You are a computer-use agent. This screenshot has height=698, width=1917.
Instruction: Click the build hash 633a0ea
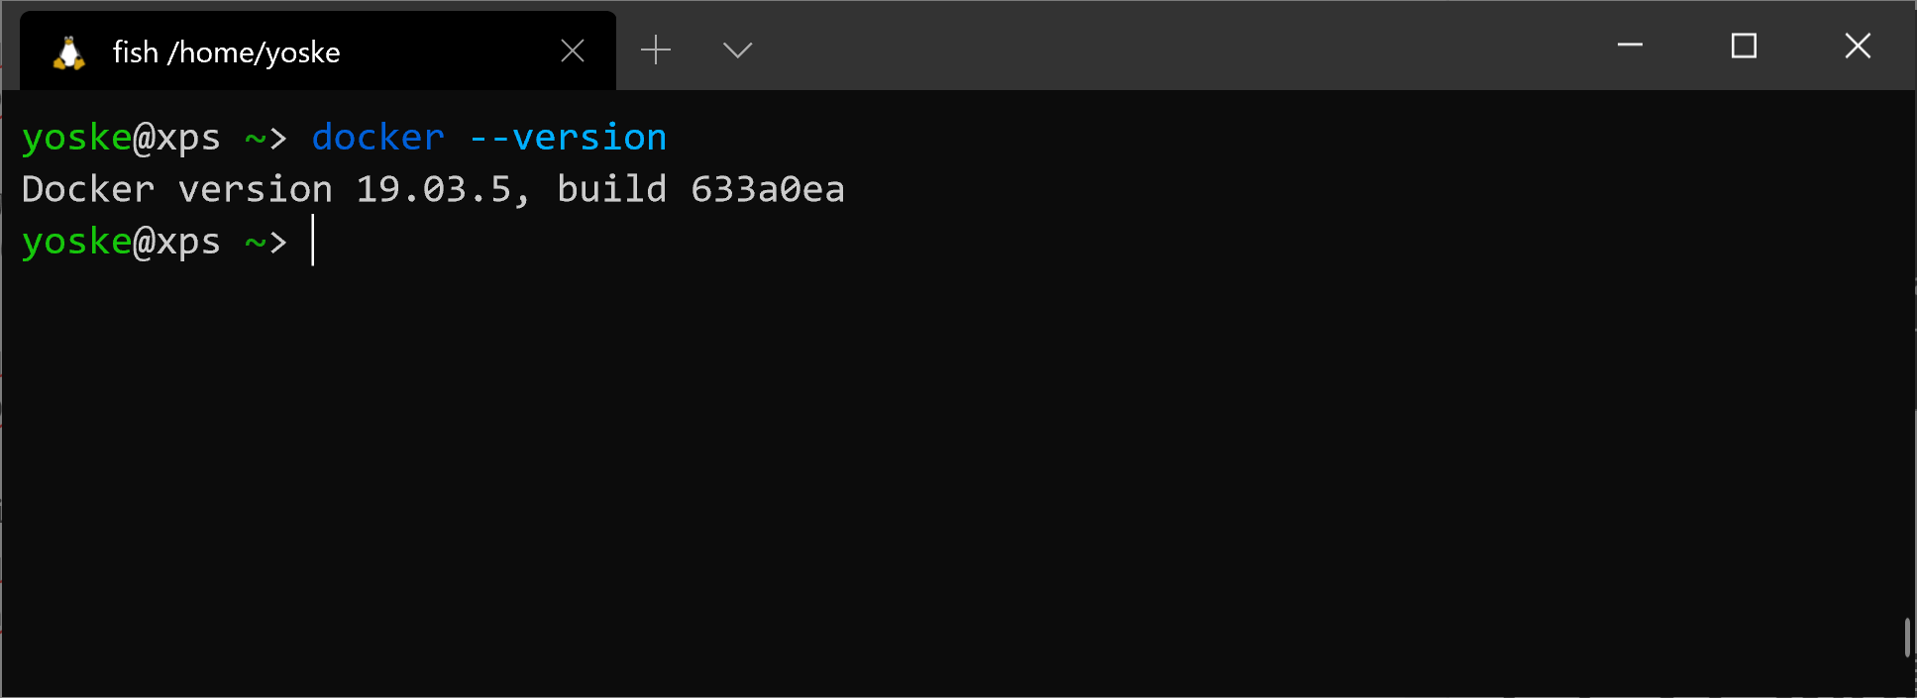768,189
